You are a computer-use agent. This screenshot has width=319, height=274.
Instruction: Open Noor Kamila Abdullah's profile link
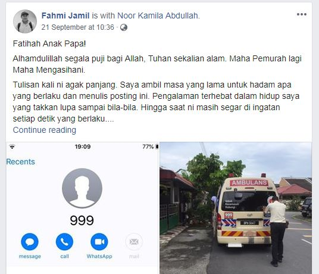coord(158,15)
